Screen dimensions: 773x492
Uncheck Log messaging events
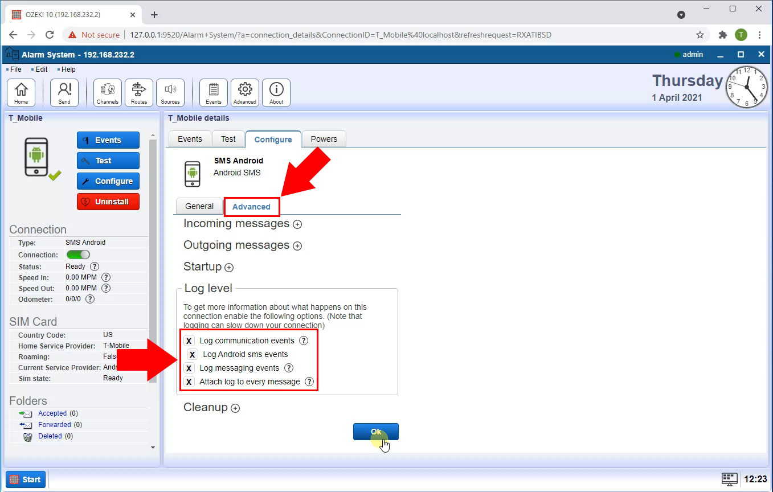[189, 368]
